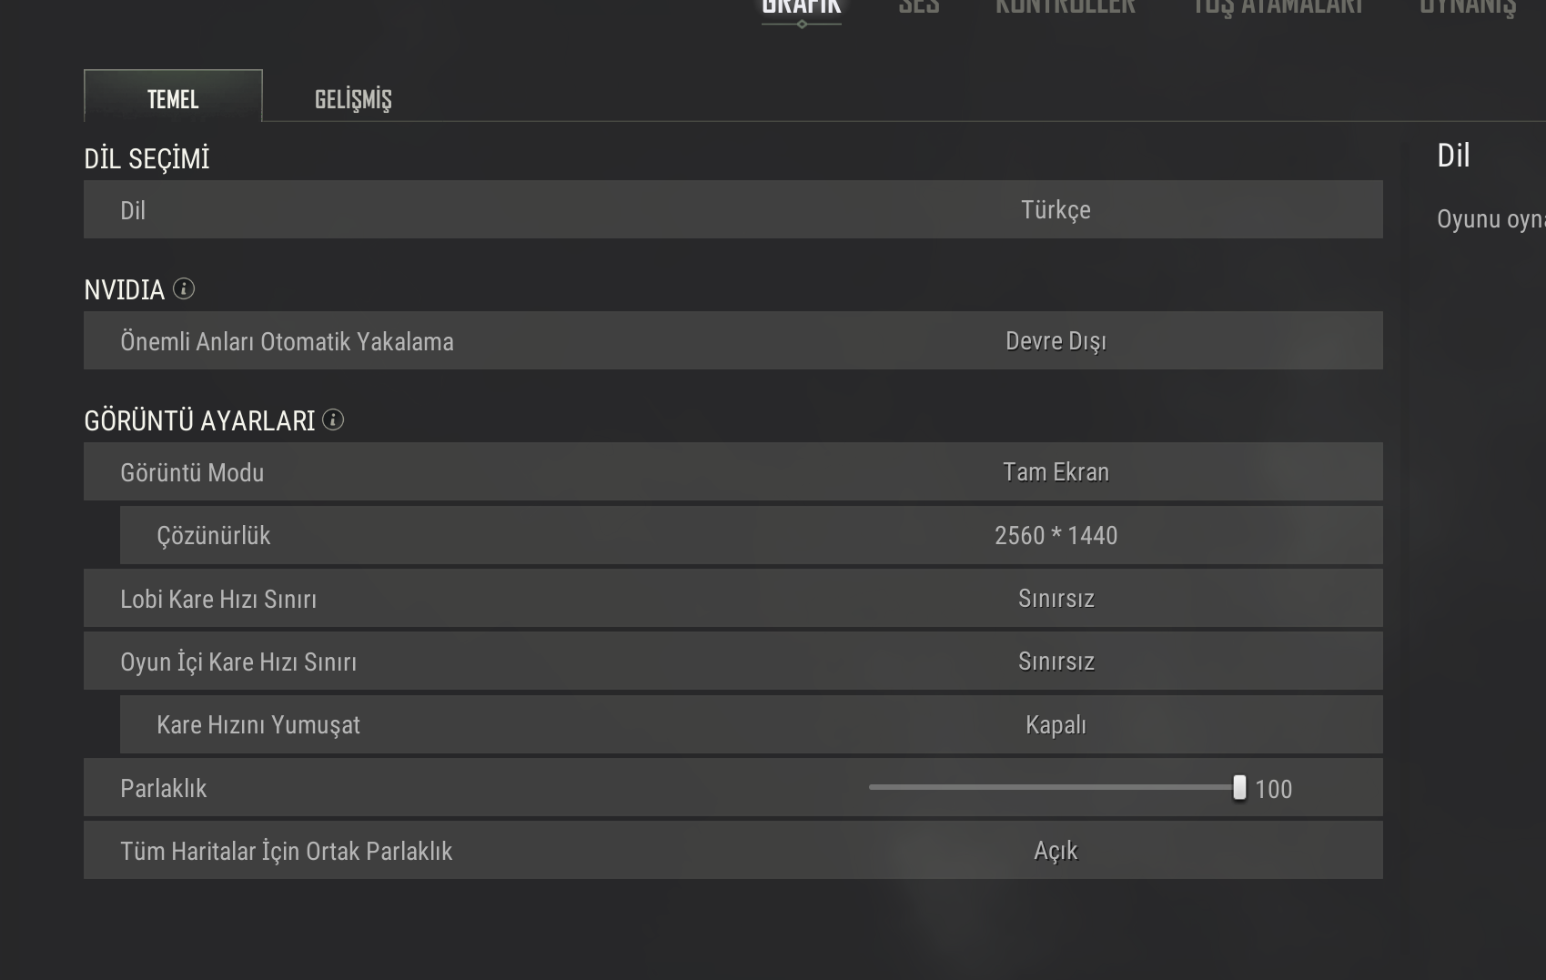
Task: Open the Çözünürlük dropdown showing 2560 * 1440
Action: click(1056, 536)
